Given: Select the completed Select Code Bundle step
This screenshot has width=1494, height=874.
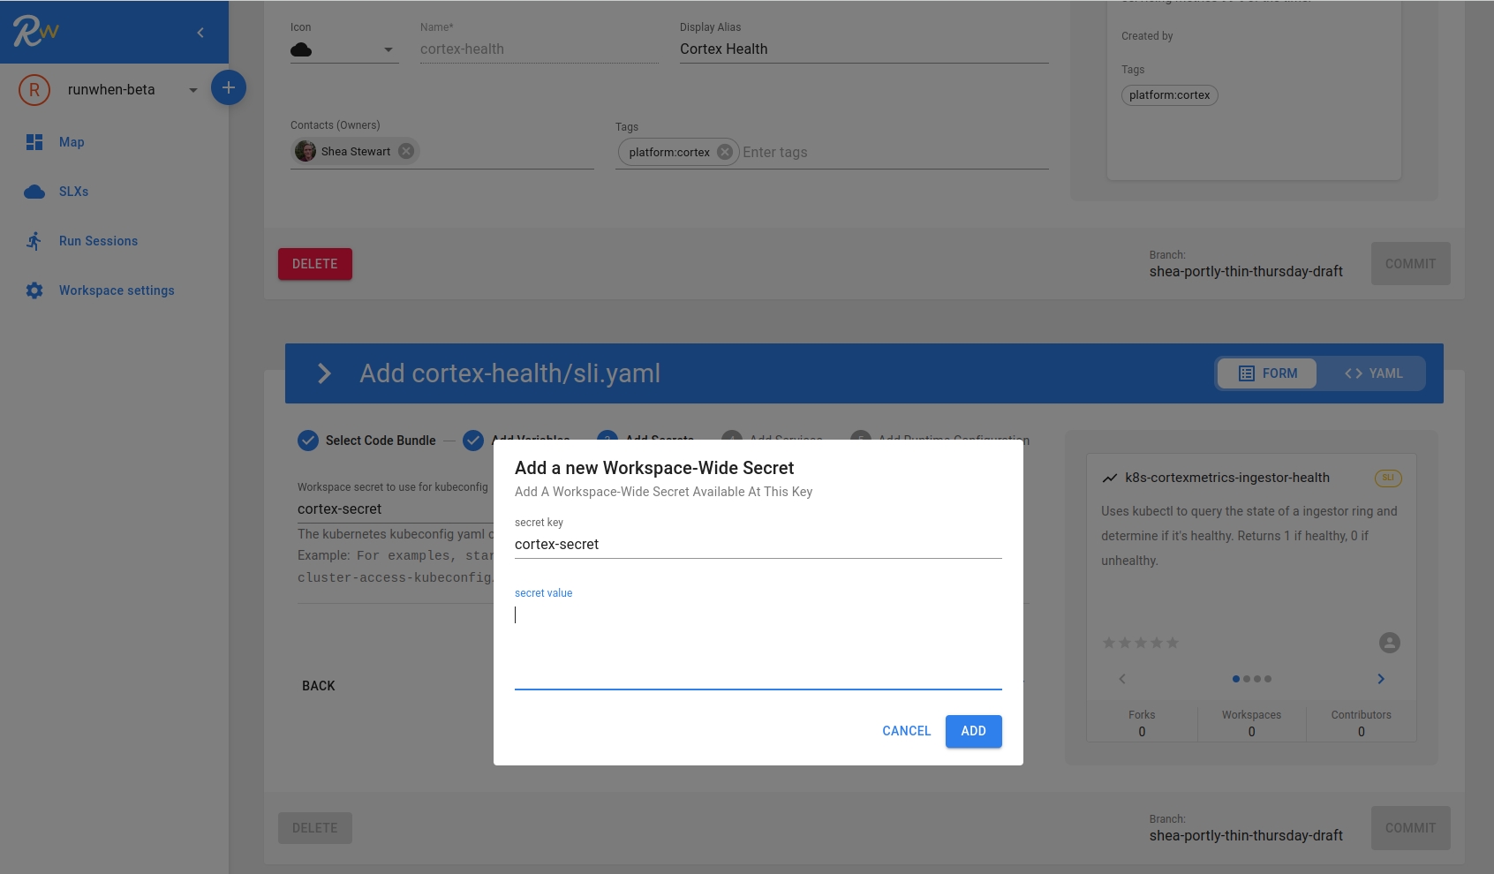Looking at the screenshot, I should [x=366, y=441].
